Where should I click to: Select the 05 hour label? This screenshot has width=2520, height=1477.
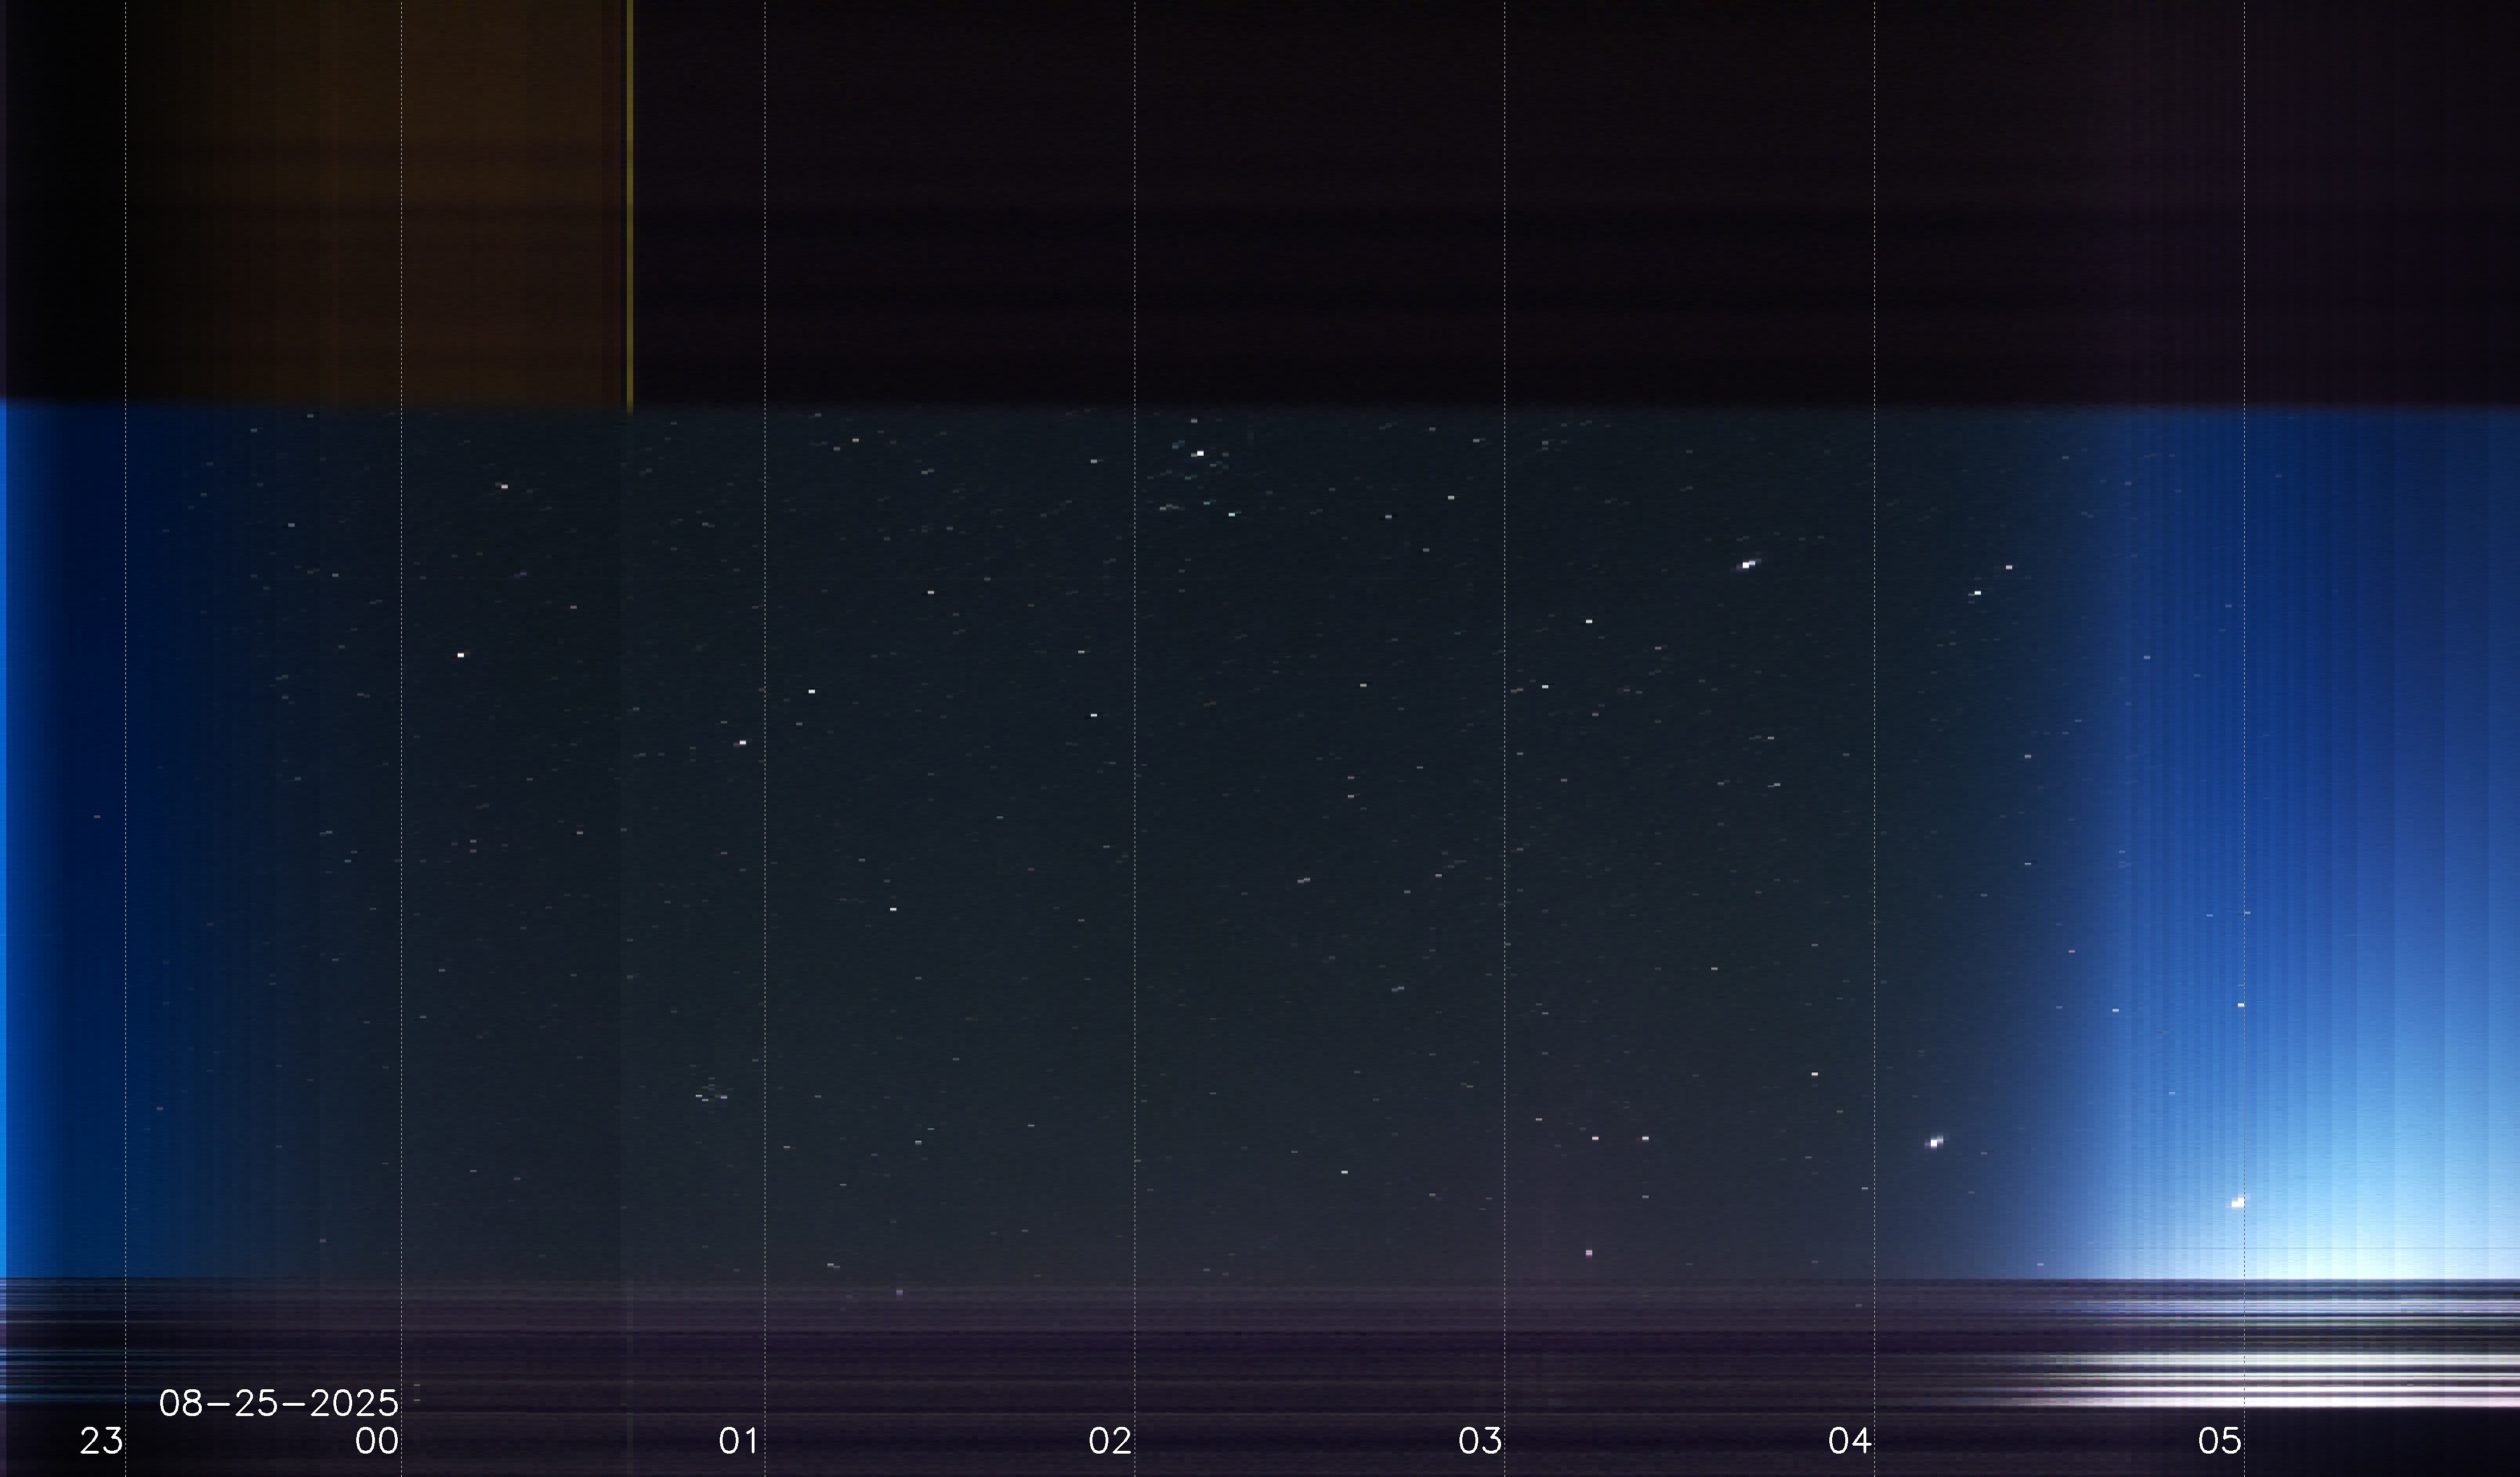(2219, 1441)
